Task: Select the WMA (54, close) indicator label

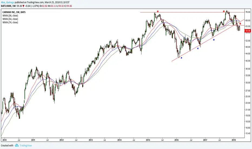Action: (x=10, y=19)
